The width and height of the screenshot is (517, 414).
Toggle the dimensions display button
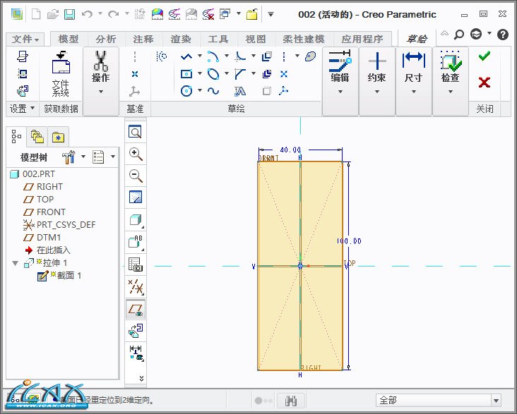pyautogui.click(x=135, y=353)
